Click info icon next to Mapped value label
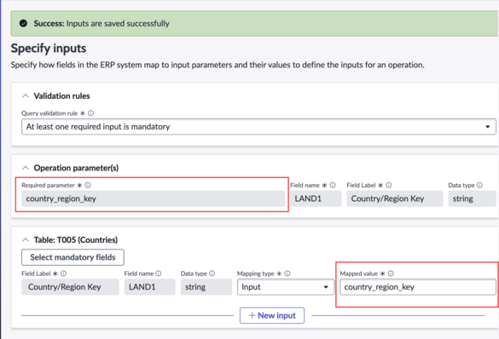This screenshot has height=339, width=499. [x=391, y=273]
